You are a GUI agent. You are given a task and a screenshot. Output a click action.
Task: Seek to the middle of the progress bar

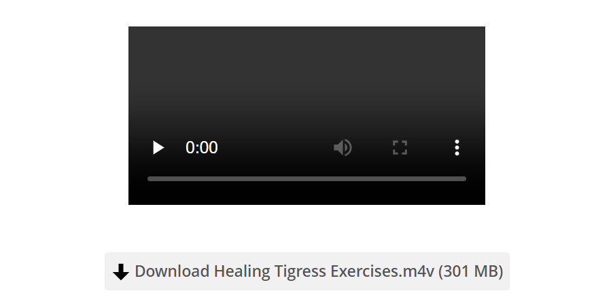307,179
